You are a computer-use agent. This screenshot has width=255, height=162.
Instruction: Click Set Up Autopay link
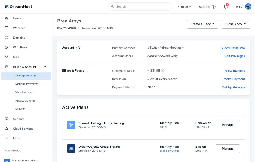(233, 87)
